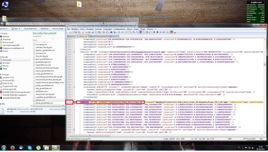Select economy.xml in the file list
268x152 pixels.
tap(40, 53)
